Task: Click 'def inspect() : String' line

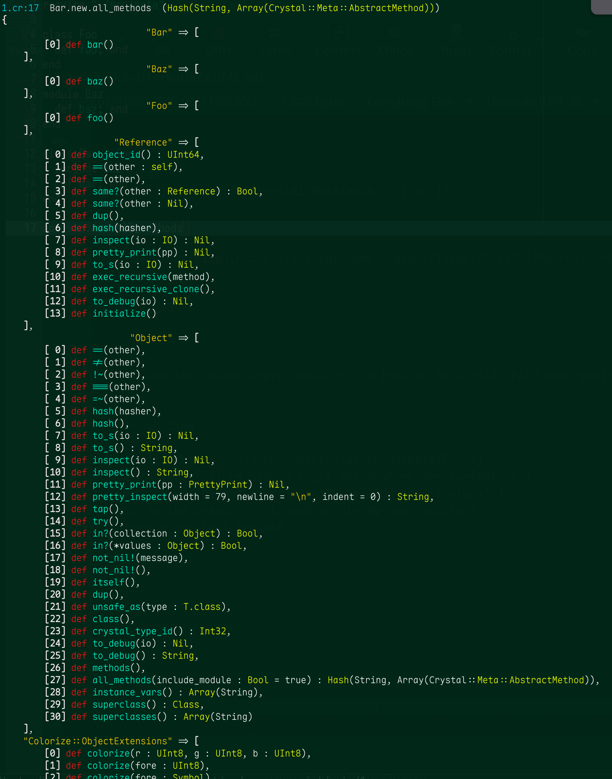Action: click(x=132, y=472)
